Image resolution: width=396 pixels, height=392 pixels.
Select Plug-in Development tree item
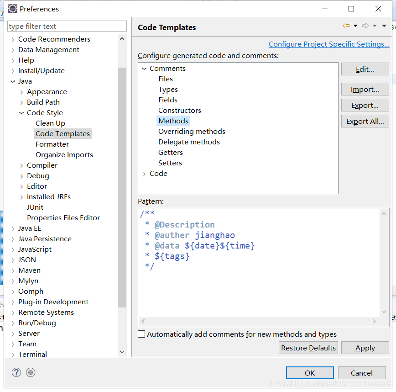click(x=53, y=302)
